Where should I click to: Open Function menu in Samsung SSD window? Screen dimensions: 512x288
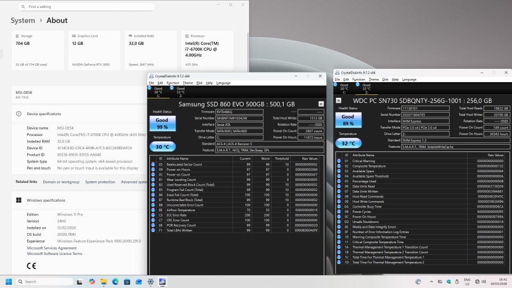[173, 83]
